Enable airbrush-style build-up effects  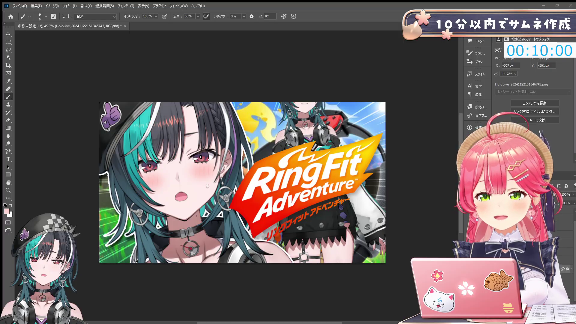pyautogui.click(x=206, y=16)
